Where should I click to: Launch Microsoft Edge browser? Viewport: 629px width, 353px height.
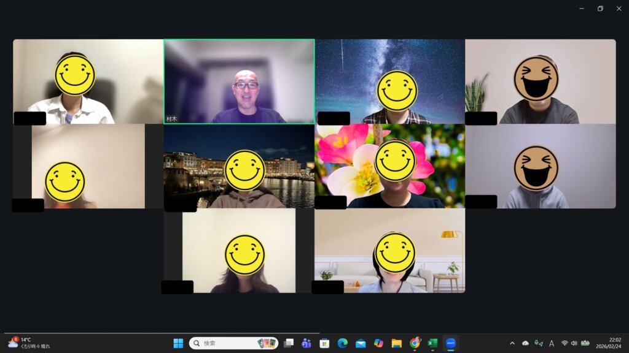coord(342,343)
